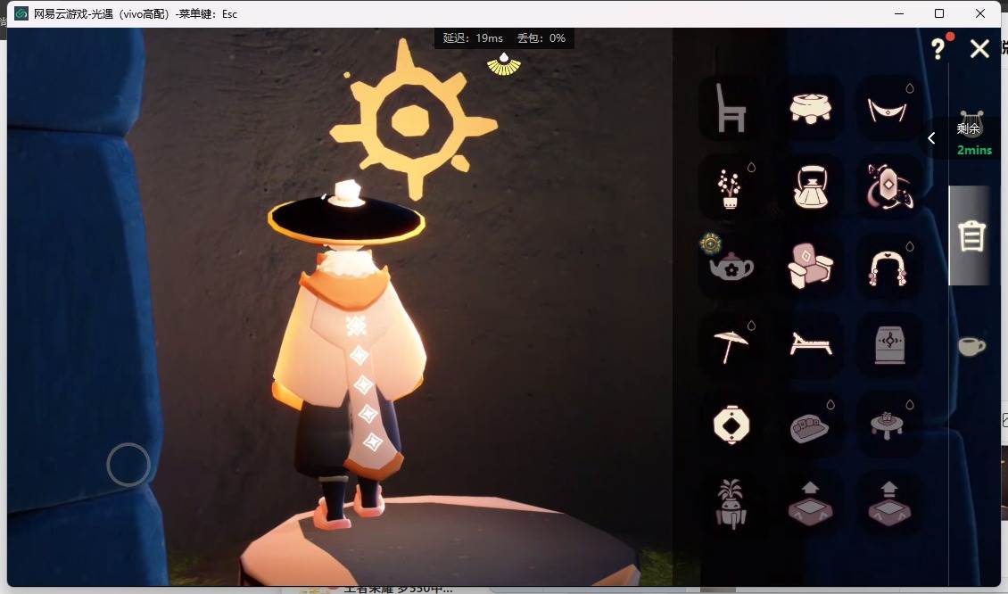The height and width of the screenshot is (594, 1008).
Task: Open the clipboard list tab
Action: point(971,236)
